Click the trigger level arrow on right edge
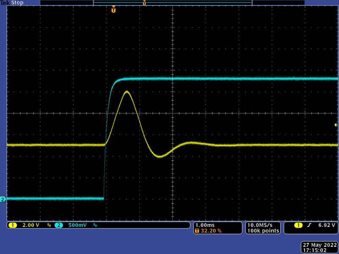The width and height of the screenshot is (339, 254). pos(336,125)
